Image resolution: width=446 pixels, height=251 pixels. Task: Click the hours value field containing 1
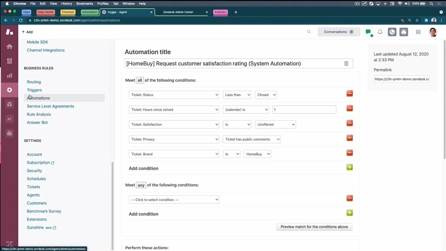[304, 110]
